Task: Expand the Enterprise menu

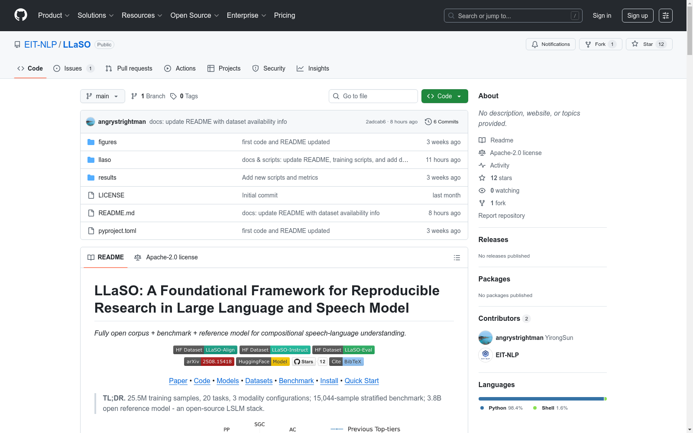Action: [x=246, y=16]
